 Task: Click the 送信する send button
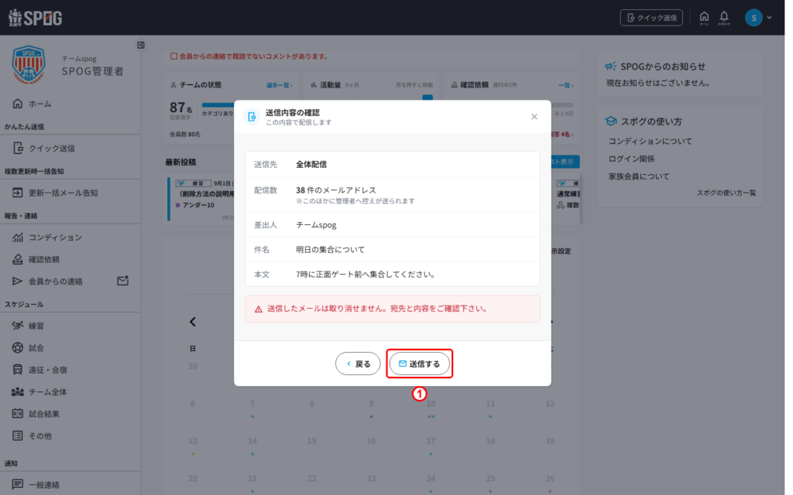pos(419,364)
